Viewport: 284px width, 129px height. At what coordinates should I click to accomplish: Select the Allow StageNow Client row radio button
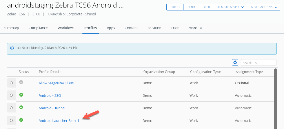coord(11,83)
